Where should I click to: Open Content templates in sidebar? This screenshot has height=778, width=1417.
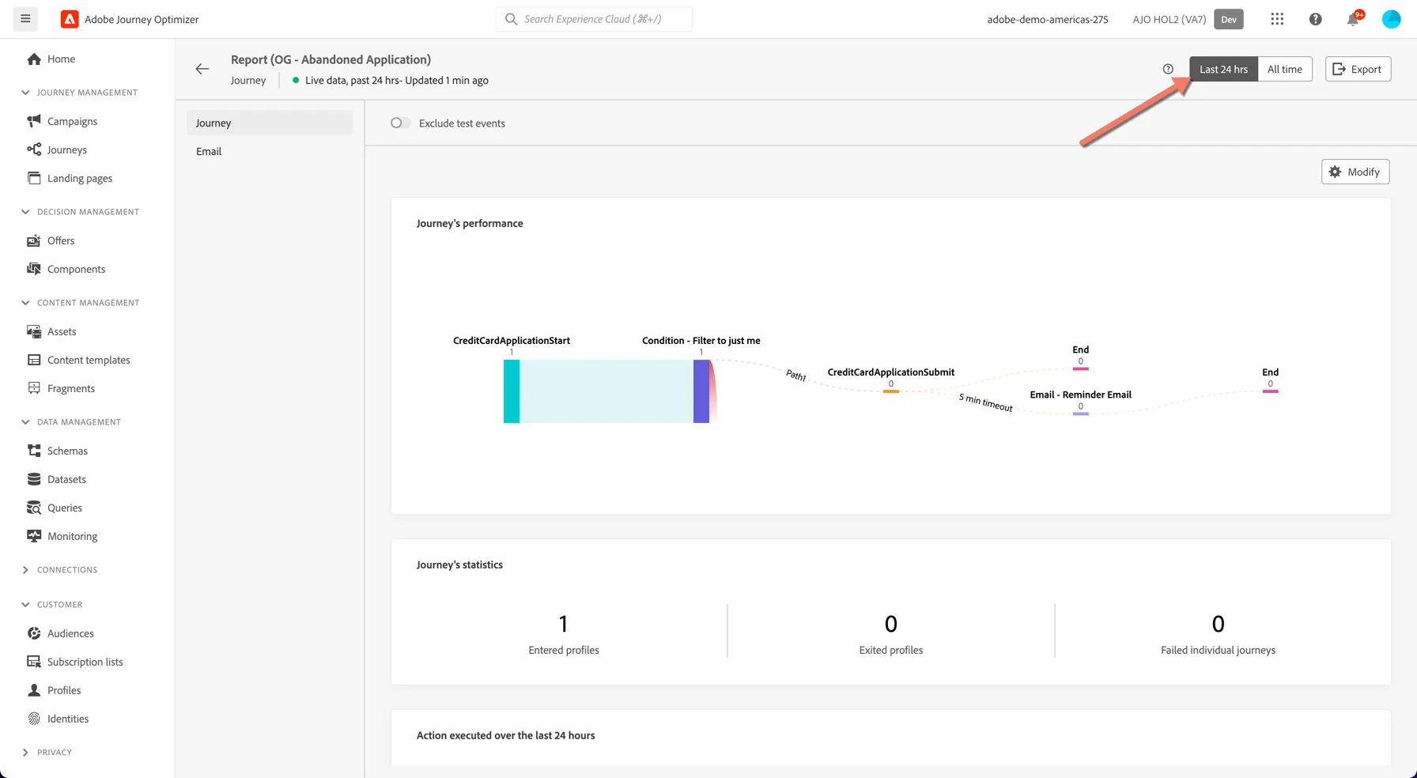click(x=89, y=360)
